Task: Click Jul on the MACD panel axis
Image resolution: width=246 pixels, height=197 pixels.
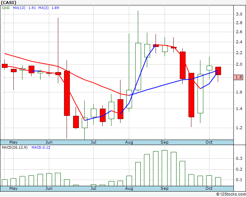Action: click(93, 189)
